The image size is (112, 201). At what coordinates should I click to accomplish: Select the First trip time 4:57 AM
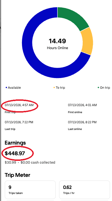[19, 105]
